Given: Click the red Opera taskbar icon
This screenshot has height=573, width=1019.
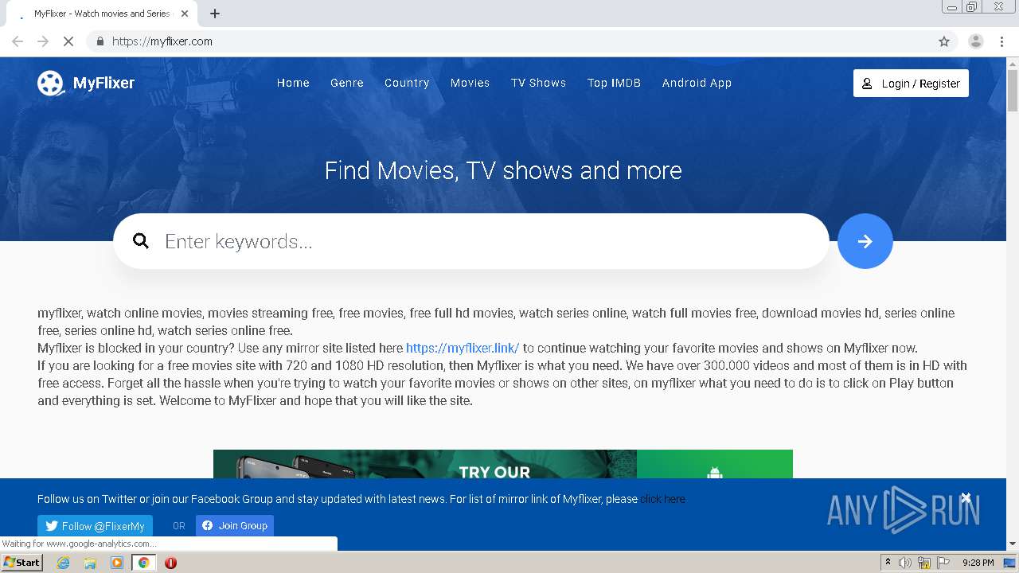Looking at the screenshot, I should click(x=170, y=563).
